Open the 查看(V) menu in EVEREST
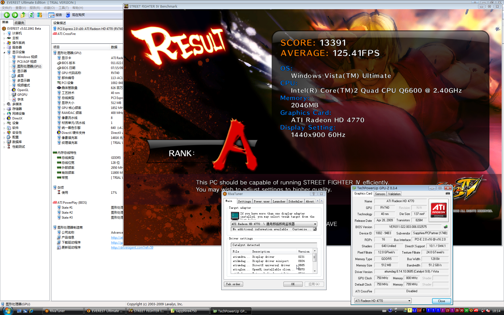Screen dimensions: 504x315 [x=20, y=8]
